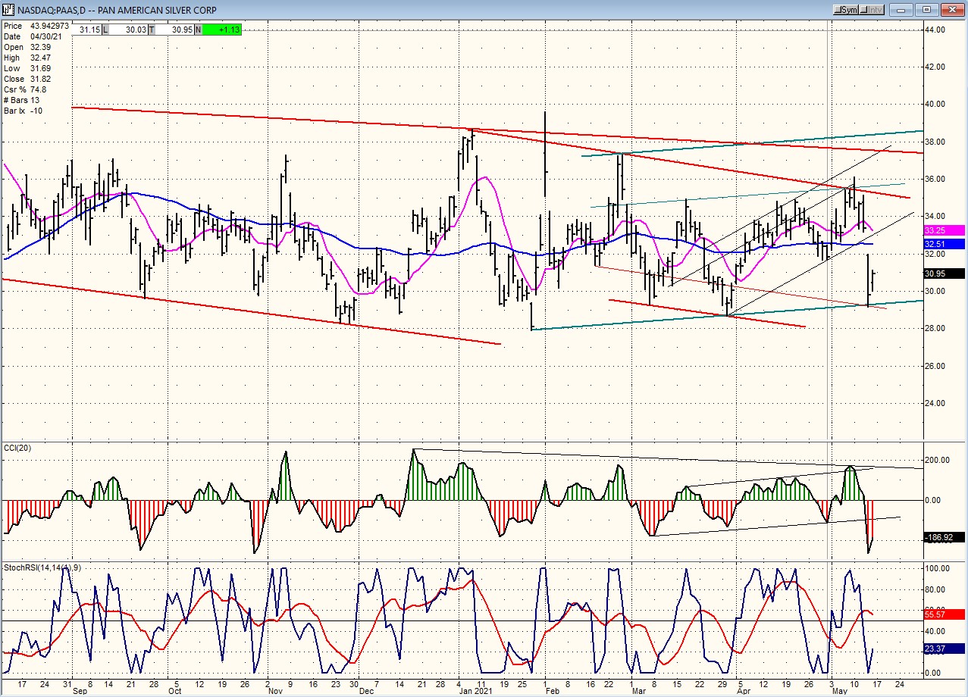968x697 pixels.
Task: Toggle the Sym link checkbox
Action: pyautogui.click(x=847, y=9)
